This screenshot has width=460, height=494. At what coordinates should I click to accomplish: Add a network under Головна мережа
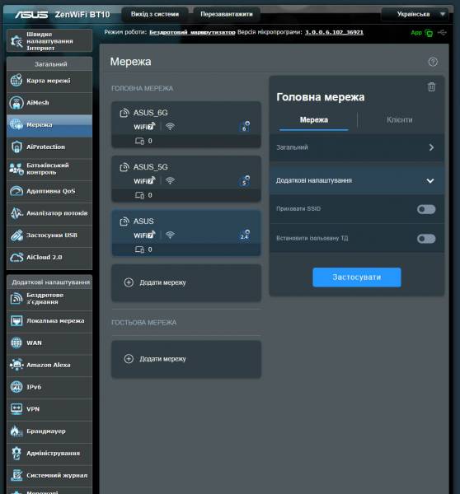pos(186,282)
